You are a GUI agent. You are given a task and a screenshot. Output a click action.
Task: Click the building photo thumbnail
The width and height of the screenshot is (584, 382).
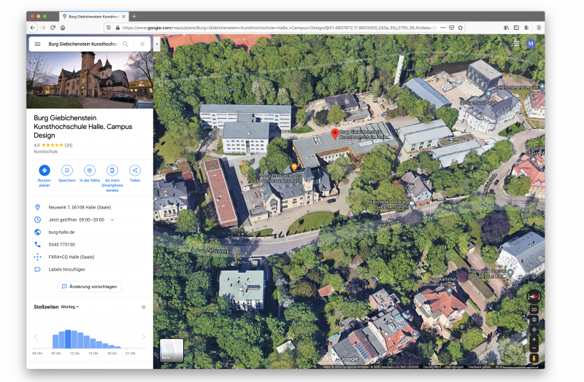90,79
